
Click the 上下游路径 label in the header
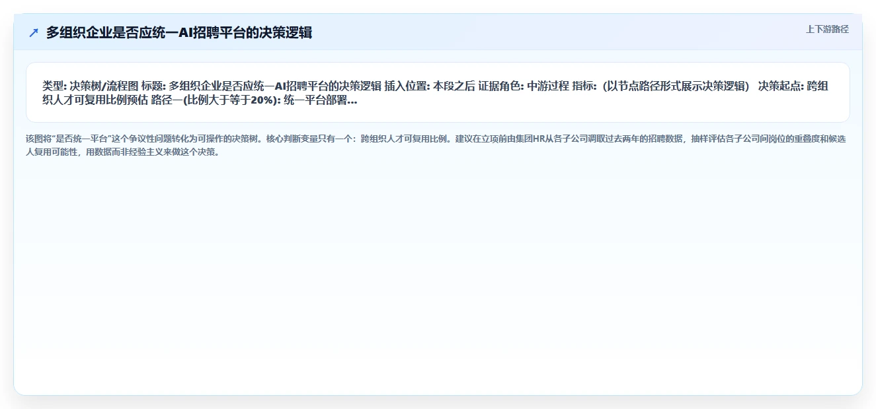827,30
